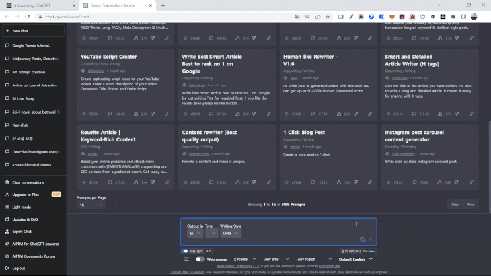Screen dimensions: 491x276
Task: Copy link icon of Instagram carousel card
Action: tap(472, 182)
